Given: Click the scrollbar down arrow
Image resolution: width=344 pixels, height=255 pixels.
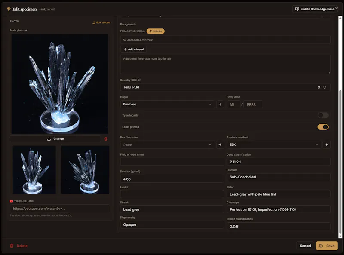Looking at the screenshot, I should tap(341, 237).
